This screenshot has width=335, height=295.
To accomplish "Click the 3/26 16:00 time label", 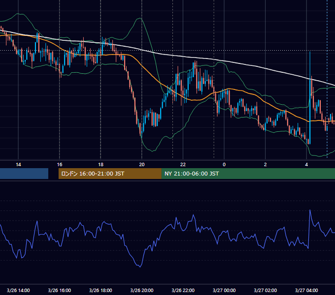I will [60, 290].
